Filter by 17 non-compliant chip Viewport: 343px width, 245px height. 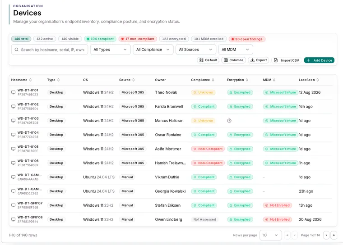point(138,39)
